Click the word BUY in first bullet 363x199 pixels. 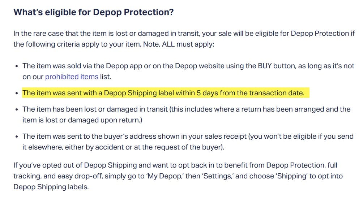click(265, 66)
